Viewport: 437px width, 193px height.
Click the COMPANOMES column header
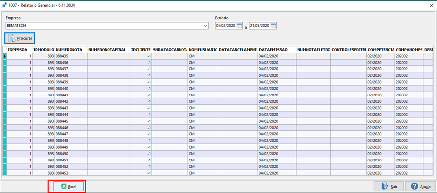(x=409, y=50)
